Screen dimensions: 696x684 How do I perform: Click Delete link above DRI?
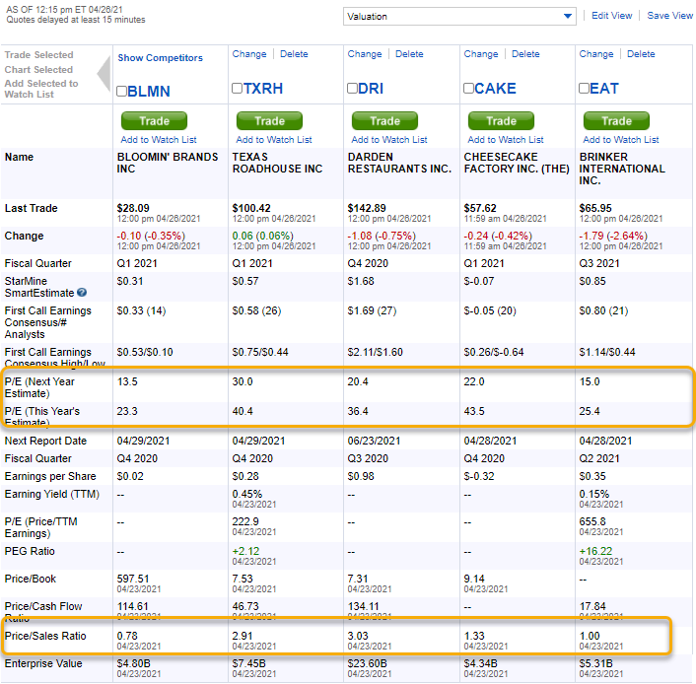(x=409, y=53)
